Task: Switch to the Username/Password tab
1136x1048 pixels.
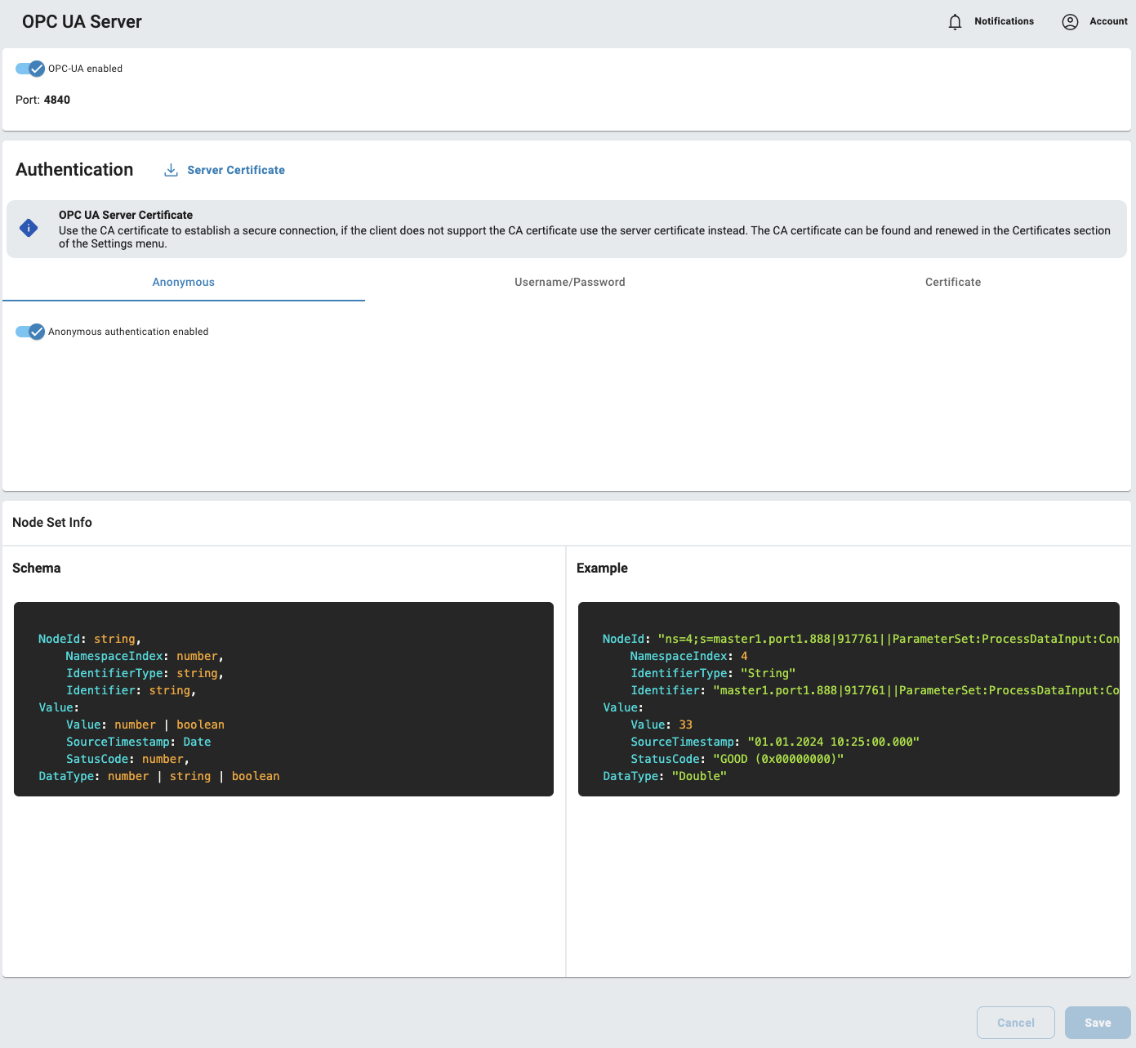Action: pyautogui.click(x=569, y=282)
